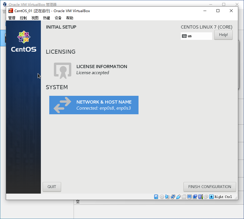Click the INITIAL SETUP heading

pyautogui.click(x=61, y=27)
